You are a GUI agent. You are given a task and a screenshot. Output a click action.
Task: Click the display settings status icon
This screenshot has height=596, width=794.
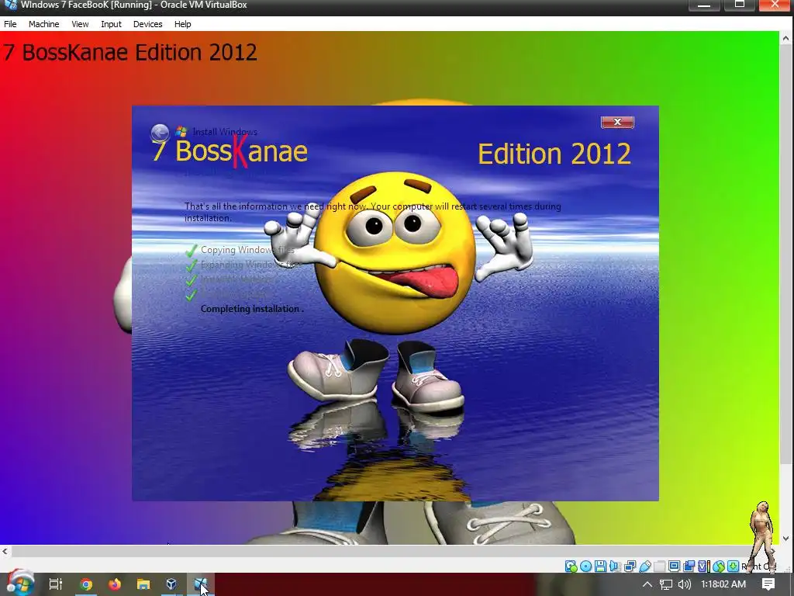point(674,566)
